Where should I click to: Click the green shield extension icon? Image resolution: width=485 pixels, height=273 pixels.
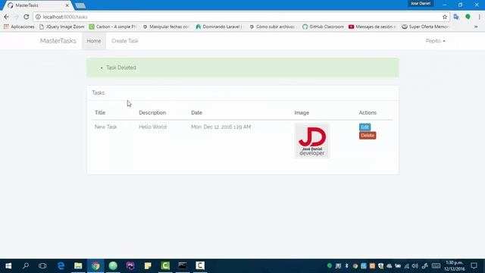468,17
